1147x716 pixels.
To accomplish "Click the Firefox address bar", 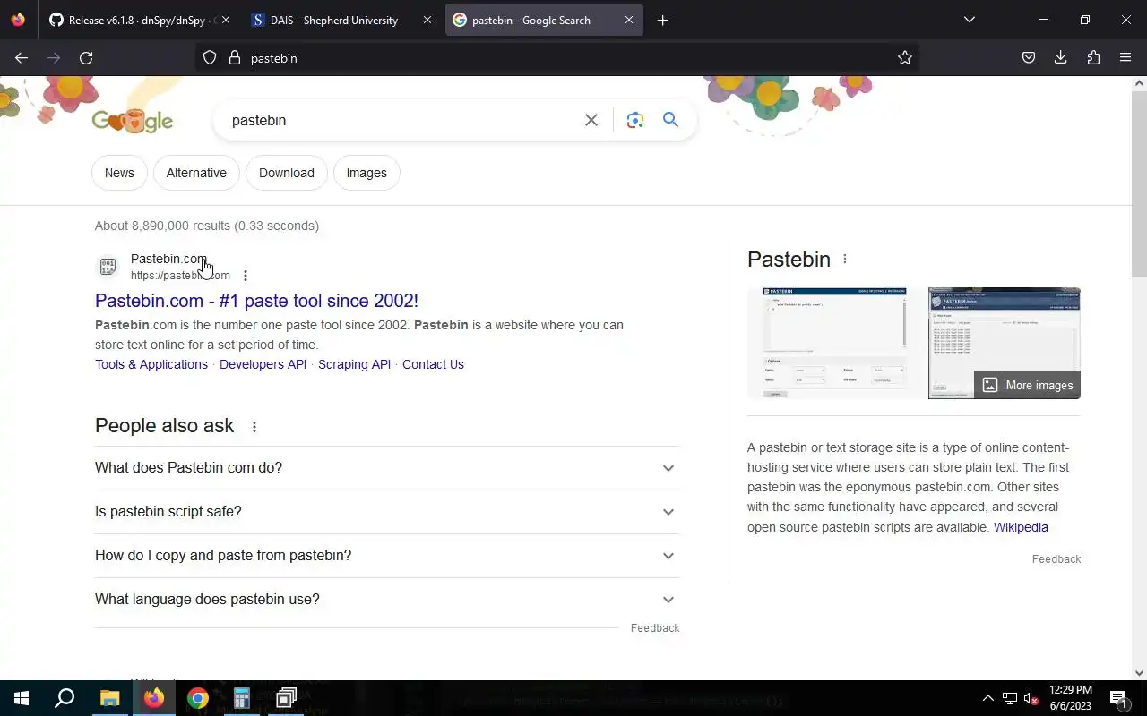I will 556,57.
